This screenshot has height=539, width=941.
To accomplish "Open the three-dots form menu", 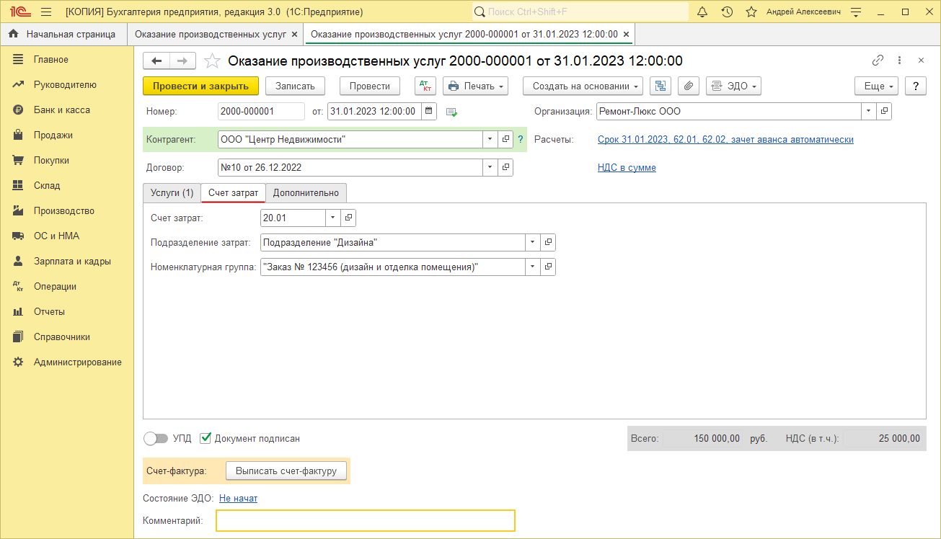I will pyautogui.click(x=899, y=61).
